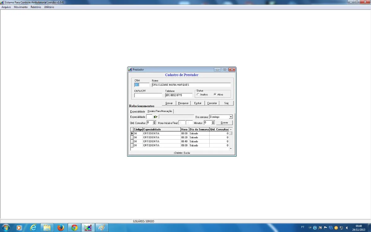Open the specialty lookup hand icon
Screen dimensions: 371x232
coord(156,117)
